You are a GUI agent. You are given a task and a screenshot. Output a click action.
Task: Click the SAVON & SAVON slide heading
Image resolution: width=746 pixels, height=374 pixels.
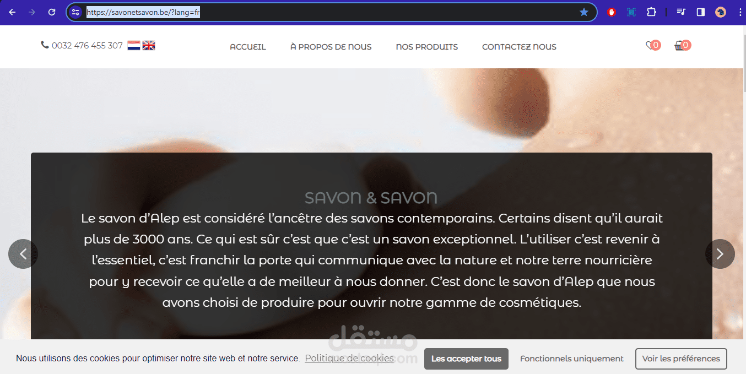371,198
